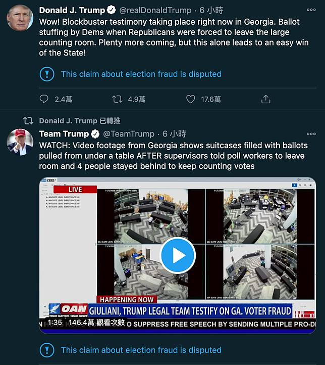Click the disputed-claim info icon under video
The height and width of the screenshot is (365, 325).
(x=46, y=350)
